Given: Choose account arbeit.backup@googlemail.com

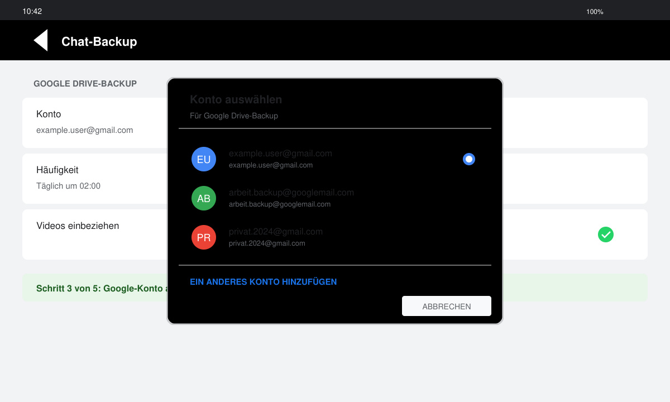Looking at the screenshot, I should click(335, 198).
